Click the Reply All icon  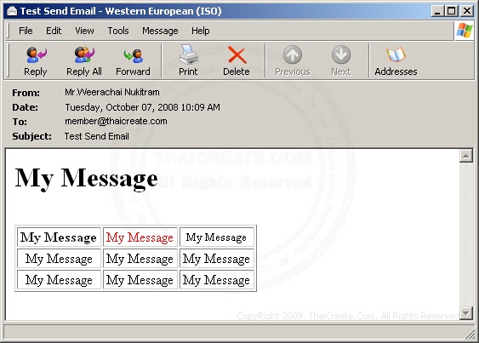click(x=84, y=60)
